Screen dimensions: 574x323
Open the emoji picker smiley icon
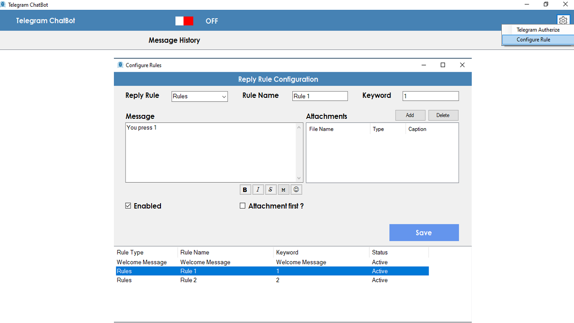pyautogui.click(x=296, y=190)
